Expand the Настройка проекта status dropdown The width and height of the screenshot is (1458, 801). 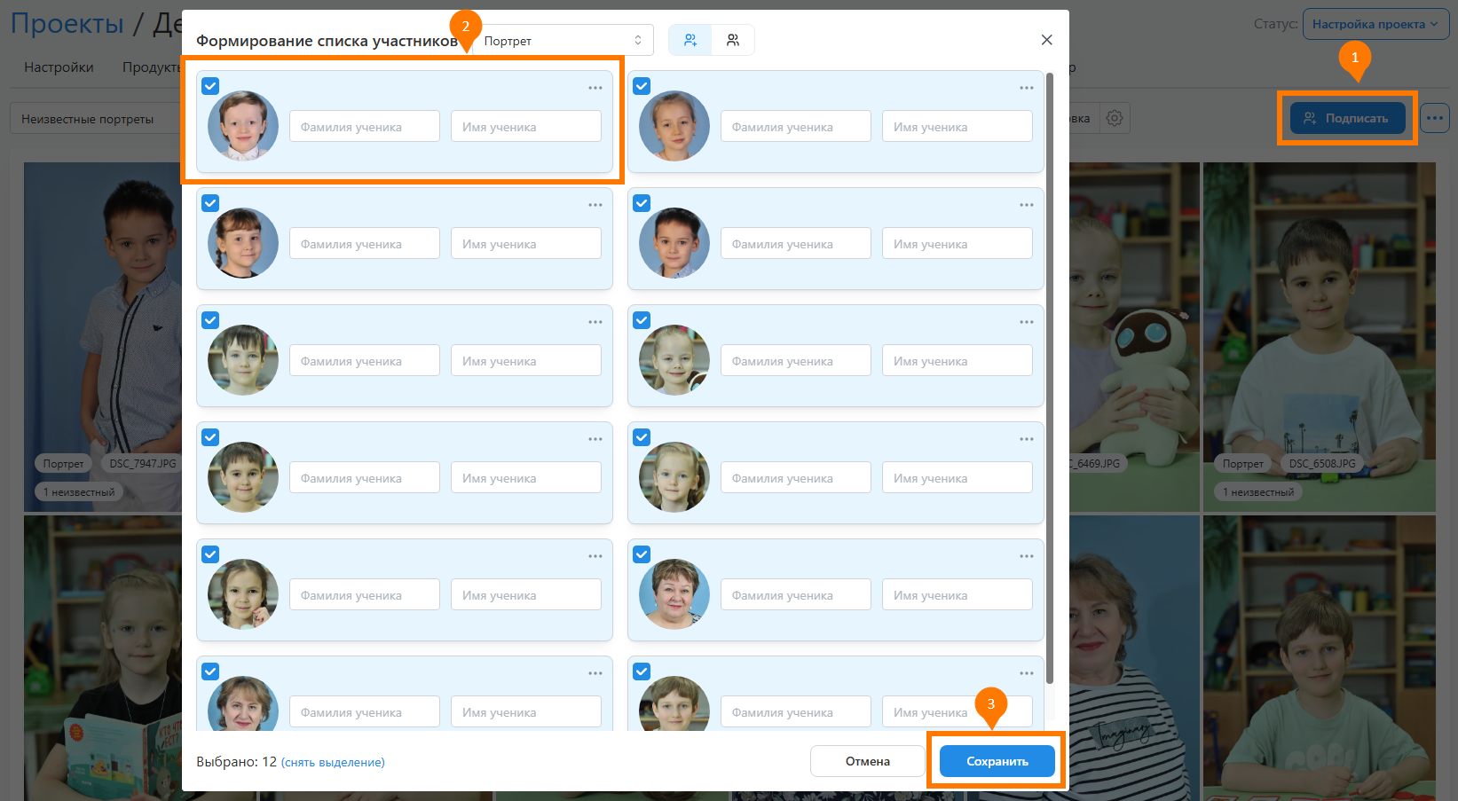pos(1375,24)
